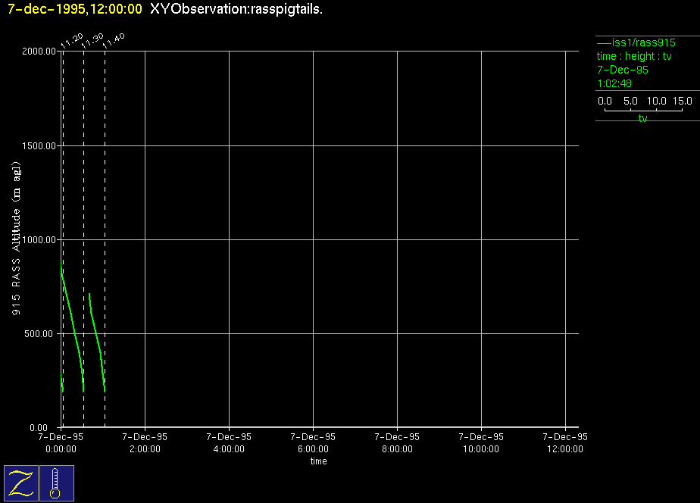Click the 'time' x-axis label

click(x=318, y=461)
